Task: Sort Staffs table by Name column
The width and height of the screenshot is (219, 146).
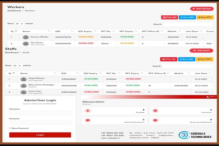Action: (38, 73)
